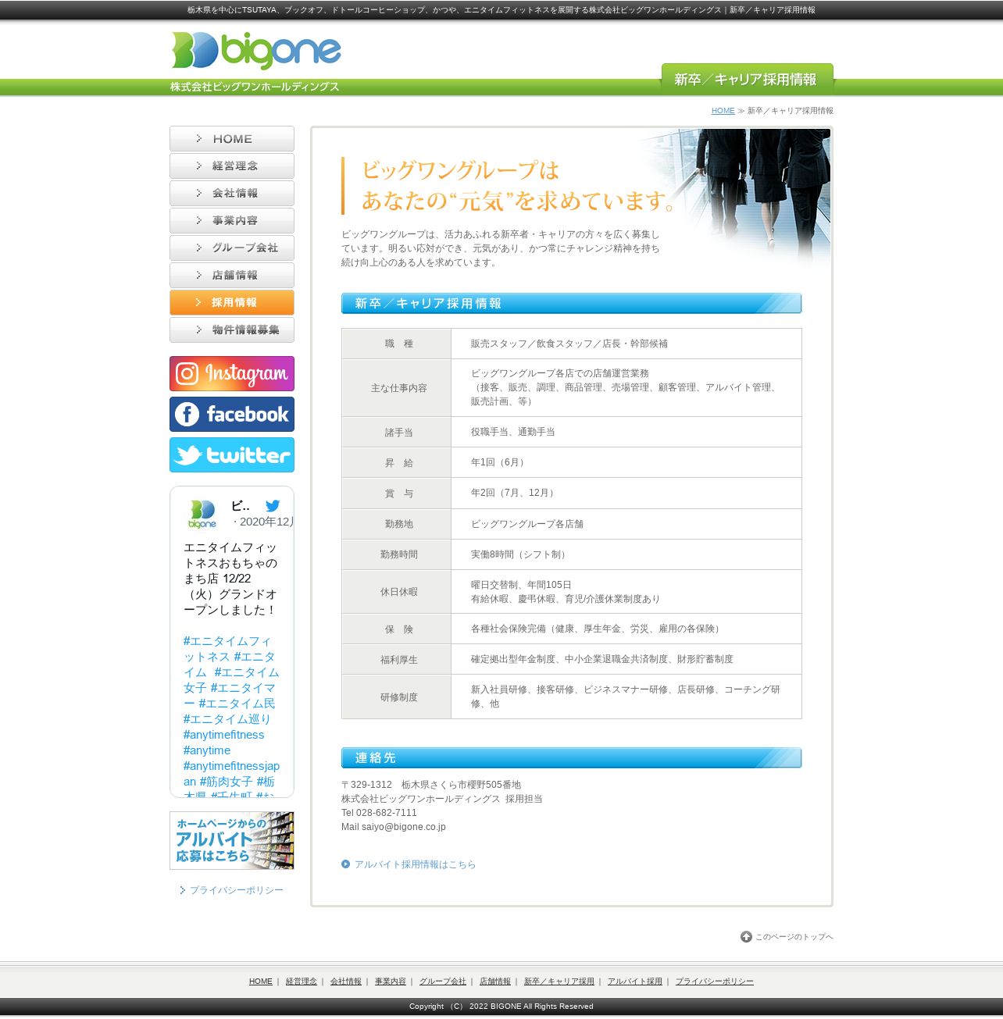The width and height of the screenshot is (1003, 1019).
Task: Click プライバシーポリシー in the footer navigation
Action: (x=715, y=982)
